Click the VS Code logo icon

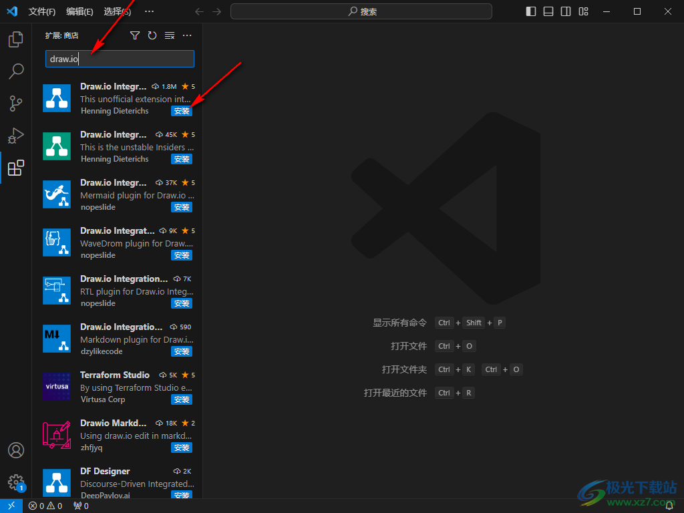12,11
